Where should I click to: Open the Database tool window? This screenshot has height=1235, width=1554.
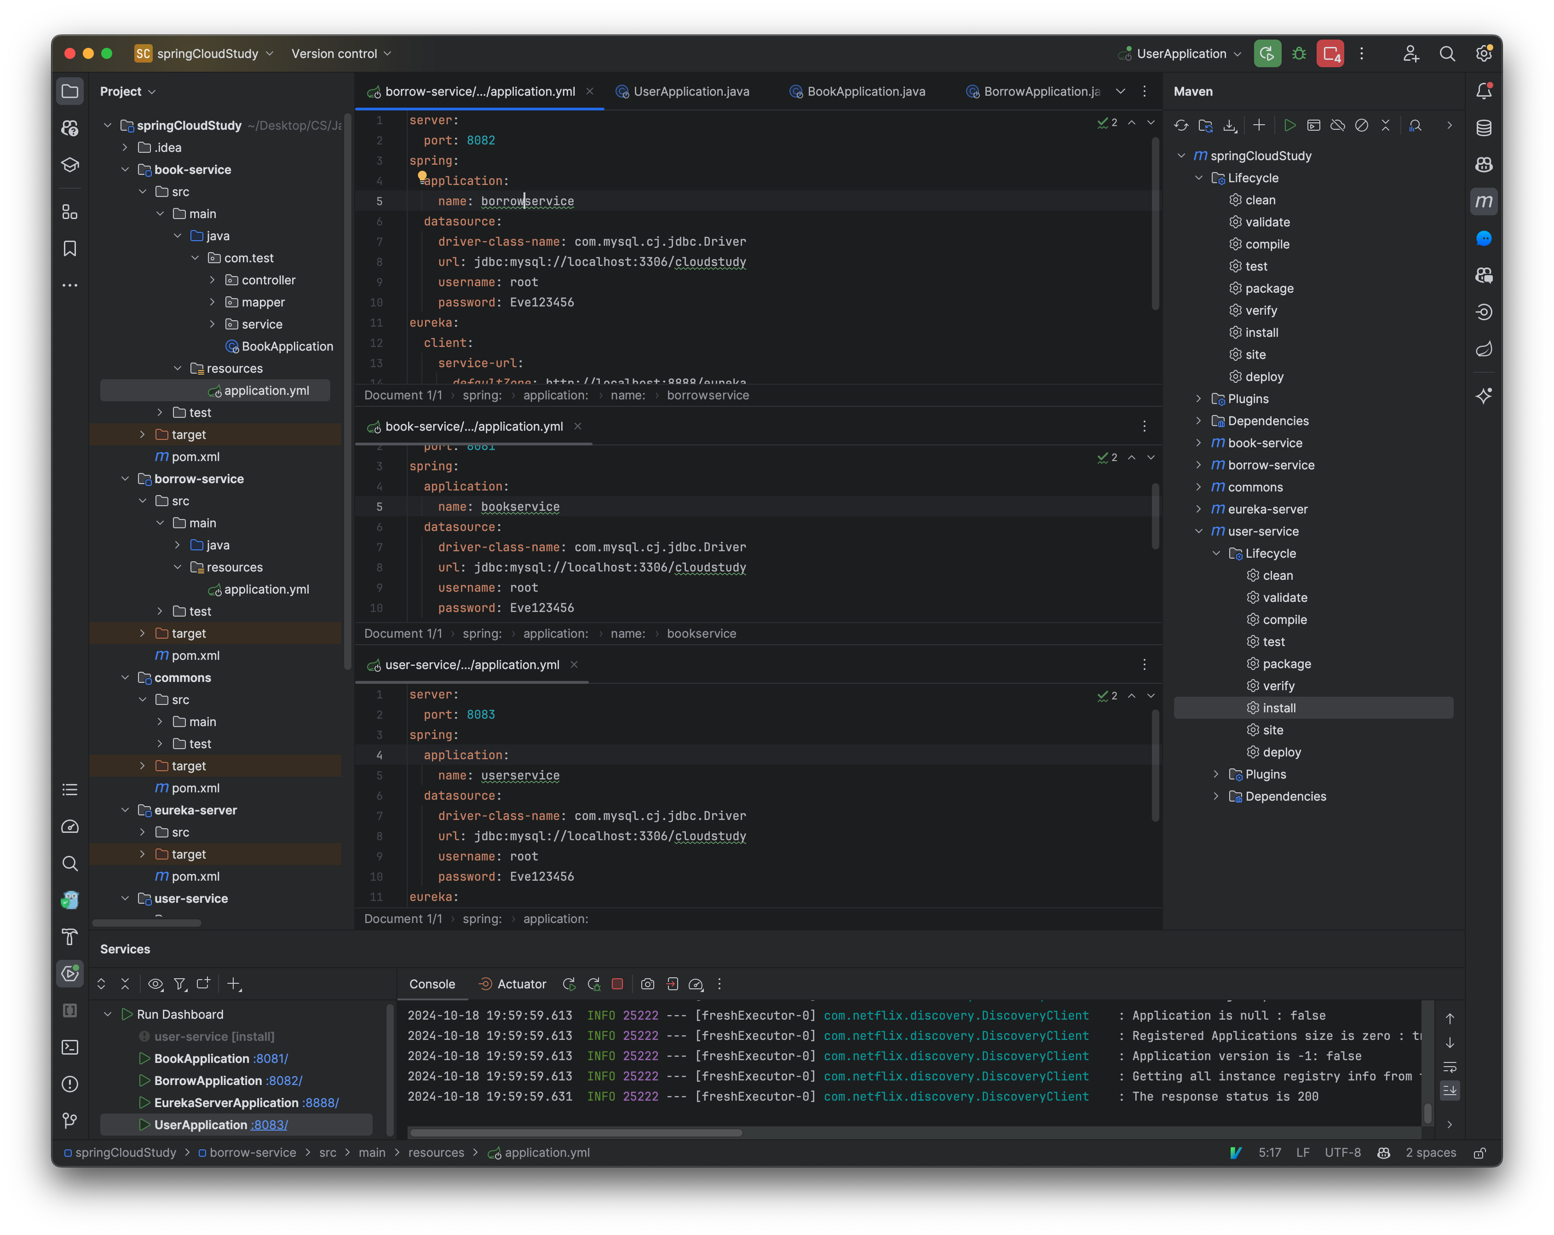point(1484,127)
